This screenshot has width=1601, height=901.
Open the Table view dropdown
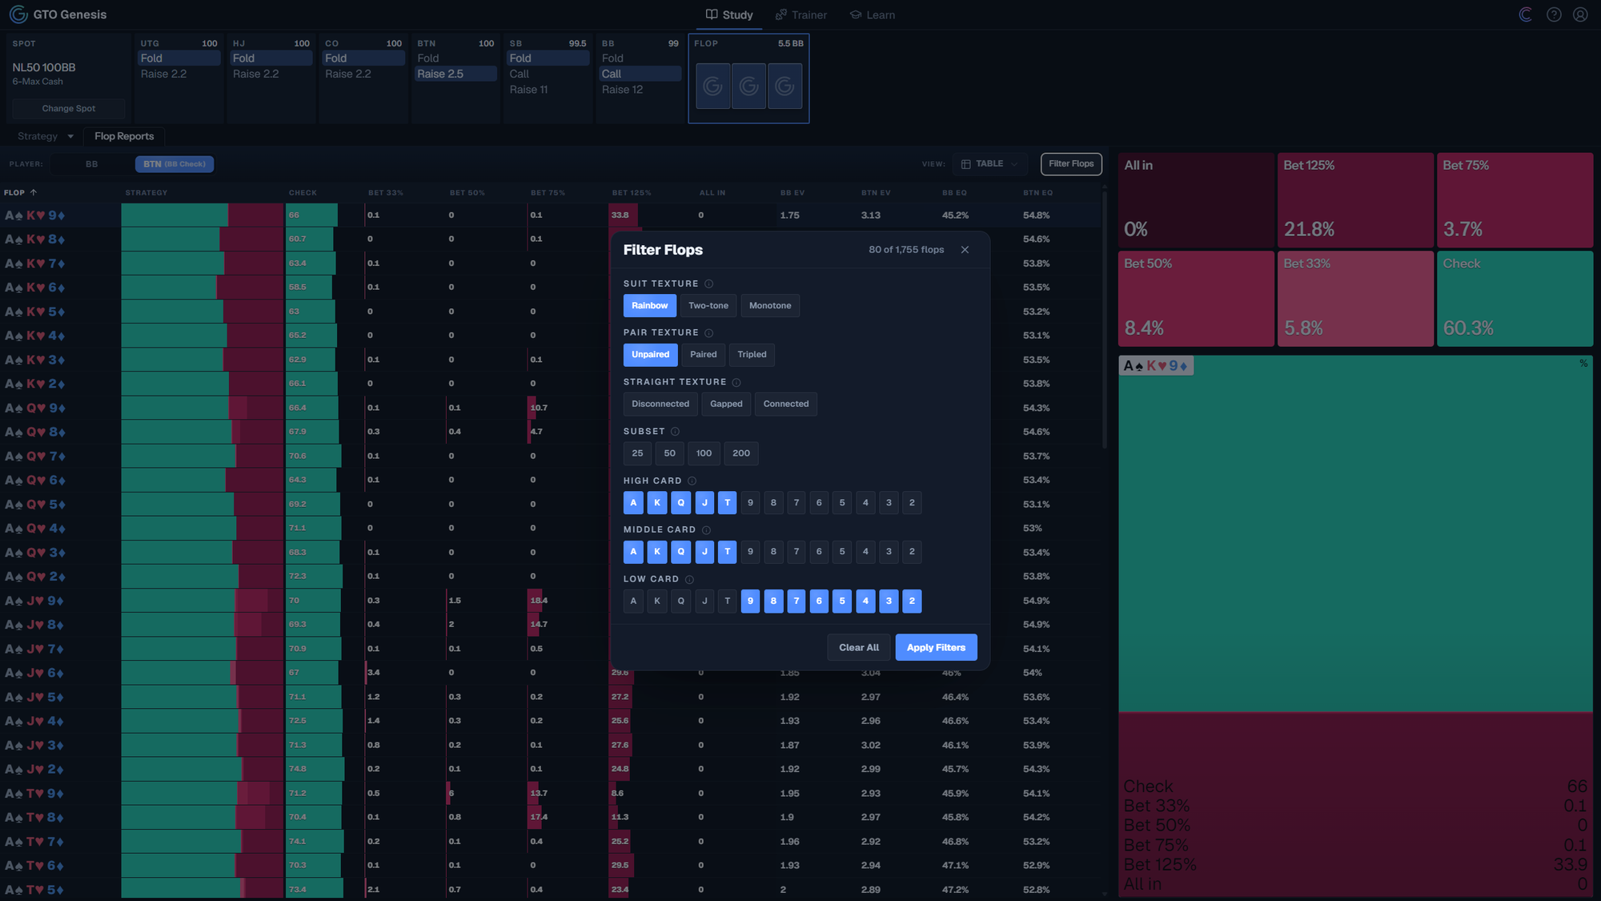tap(989, 164)
